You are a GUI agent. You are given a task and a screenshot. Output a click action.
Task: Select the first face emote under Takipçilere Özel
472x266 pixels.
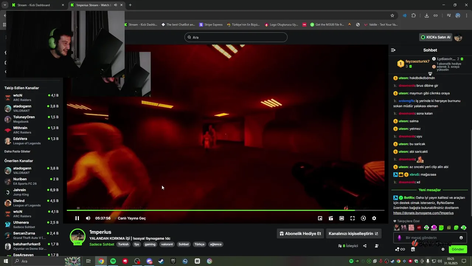pos(396,228)
